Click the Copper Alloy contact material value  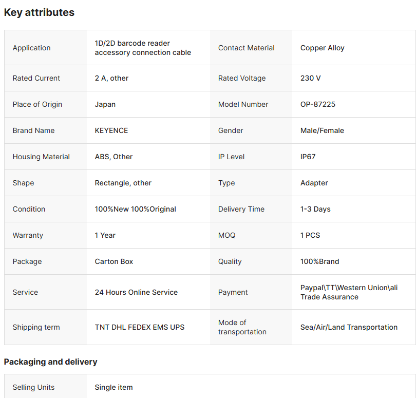(322, 48)
